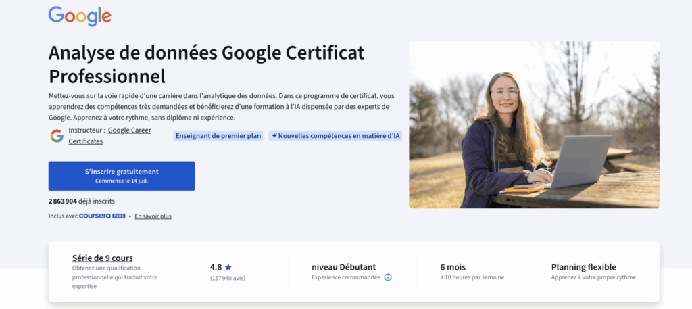The width and height of the screenshot is (692, 309).
Task: Click Apprenez à votre propre rythme text
Action: pyautogui.click(x=593, y=277)
